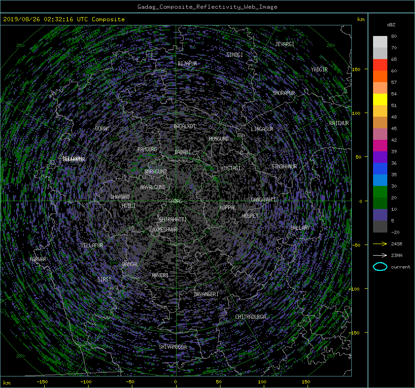This screenshot has height=388, width=415.
Task: Click the SHIRAHATTI city label
Action: click(173, 220)
